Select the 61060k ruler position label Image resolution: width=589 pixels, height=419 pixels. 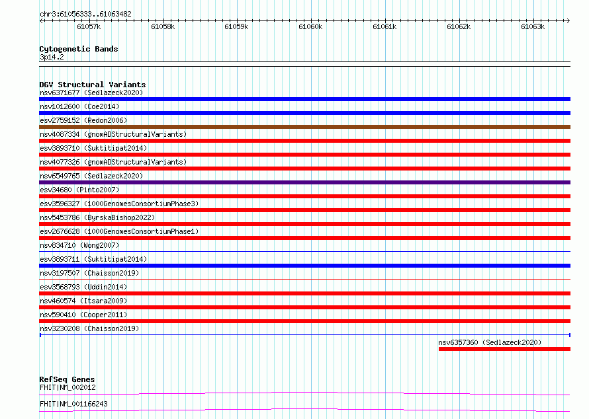(x=310, y=26)
